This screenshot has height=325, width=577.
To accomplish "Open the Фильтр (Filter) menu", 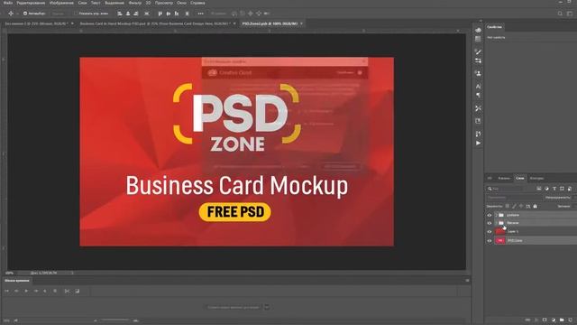I will tap(134, 3).
